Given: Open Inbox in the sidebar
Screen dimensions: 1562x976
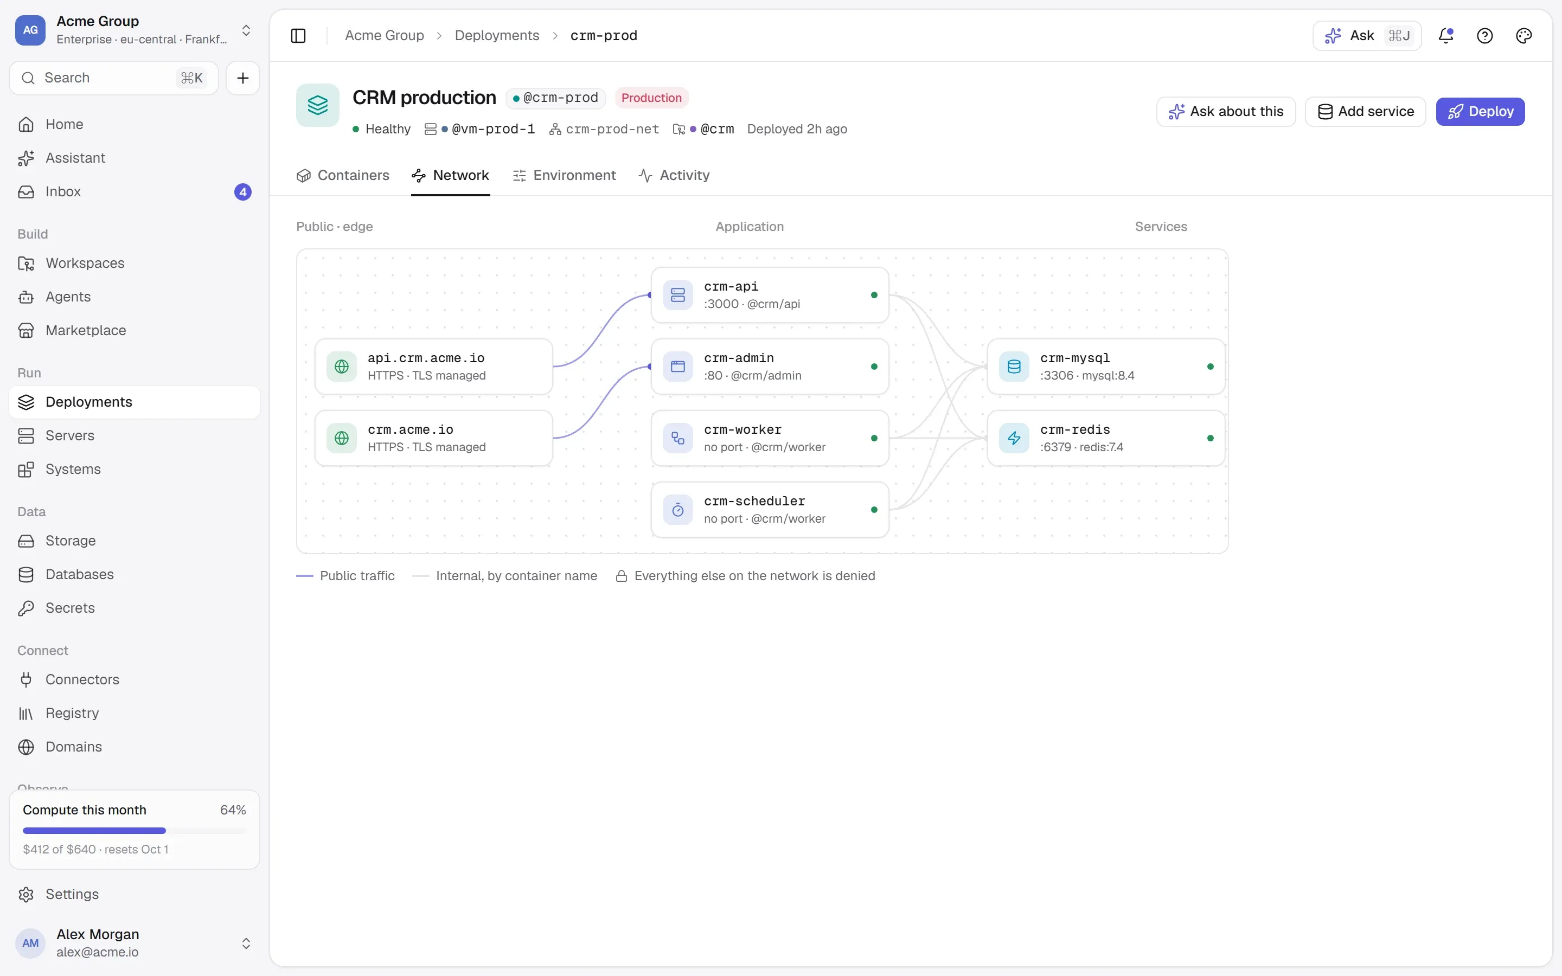Looking at the screenshot, I should (135, 192).
